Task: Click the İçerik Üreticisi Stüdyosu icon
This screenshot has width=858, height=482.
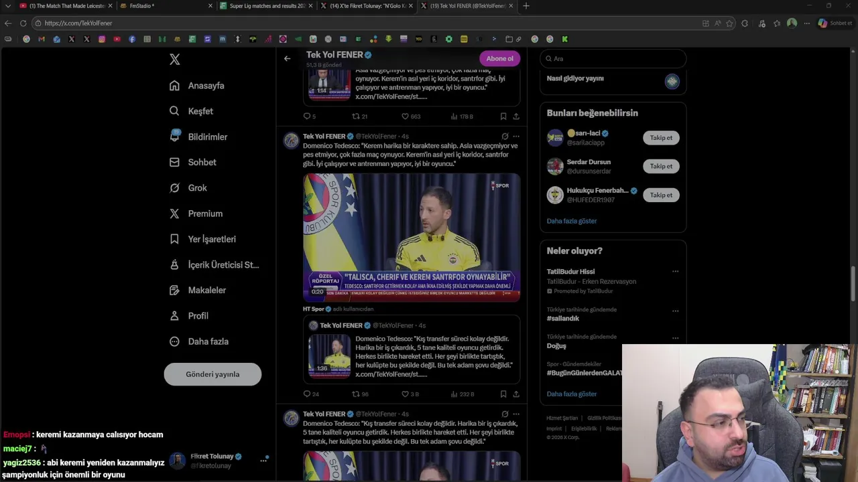Action: [174, 264]
